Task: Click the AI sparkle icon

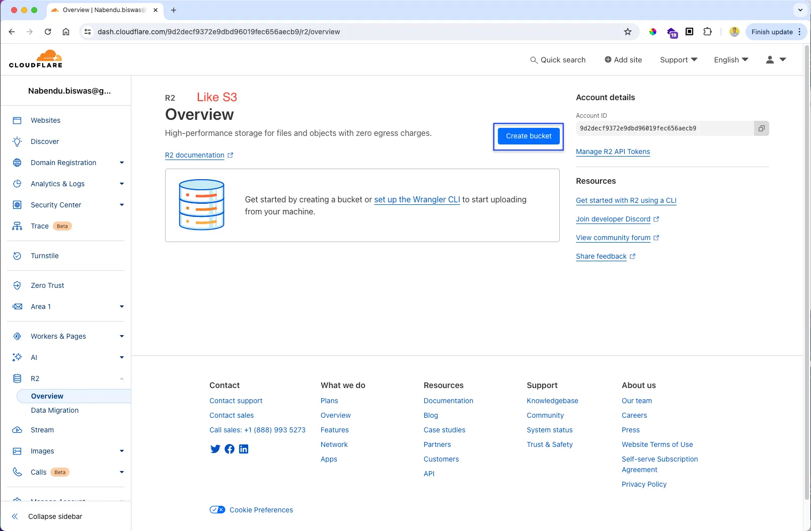Action: (x=17, y=357)
